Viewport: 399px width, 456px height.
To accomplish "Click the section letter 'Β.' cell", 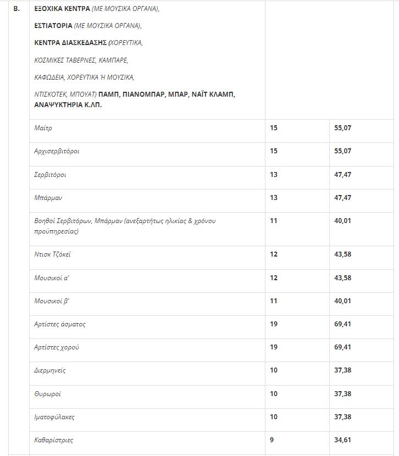I will [x=16, y=9].
